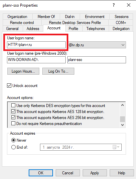Open the Remote control tab

[x=22, y=23]
